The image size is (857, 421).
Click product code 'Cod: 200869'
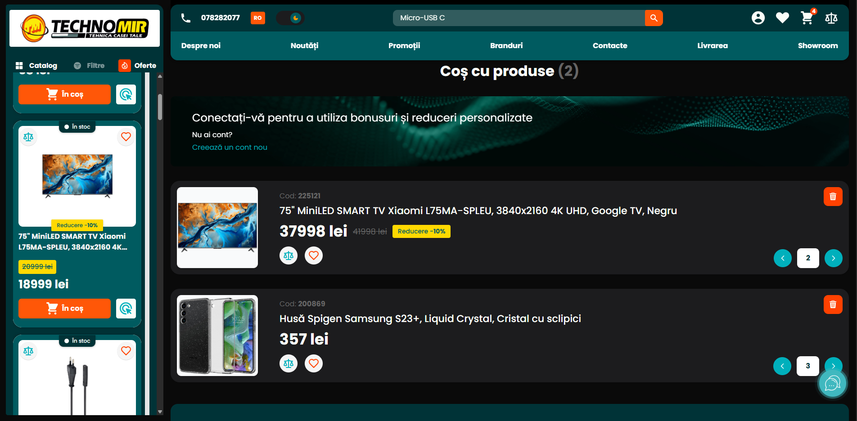[x=302, y=304]
